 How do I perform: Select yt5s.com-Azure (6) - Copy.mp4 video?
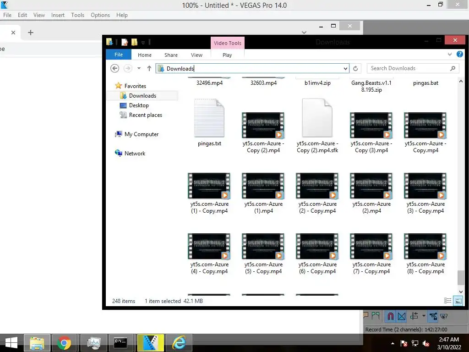click(317, 246)
